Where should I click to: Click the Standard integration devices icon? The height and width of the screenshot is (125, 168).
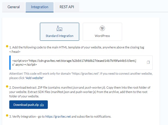(x=60, y=28)
